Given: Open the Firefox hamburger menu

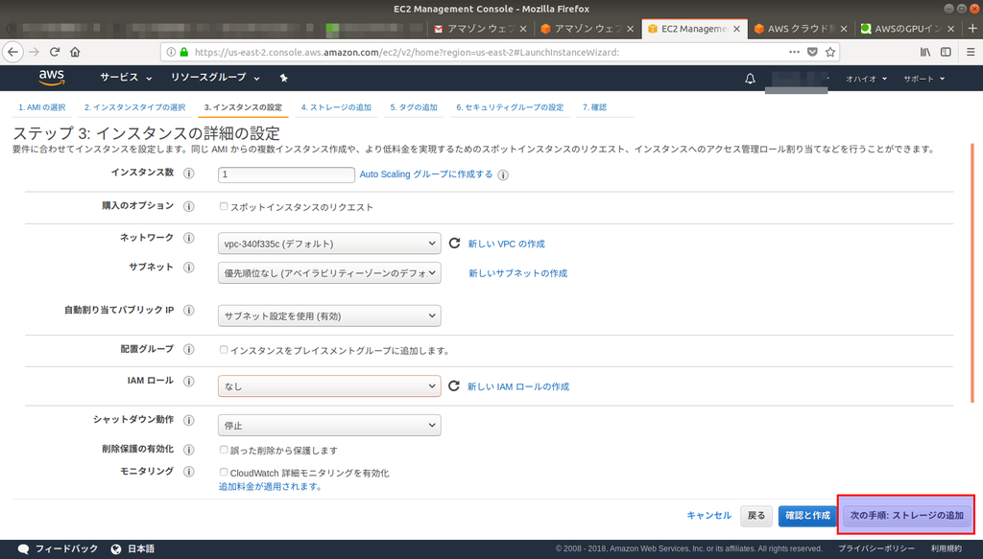Looking at the screenshot, I should click(971, 52).
